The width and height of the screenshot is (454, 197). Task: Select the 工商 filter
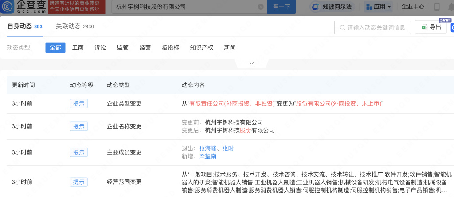(x=78, y=48)
